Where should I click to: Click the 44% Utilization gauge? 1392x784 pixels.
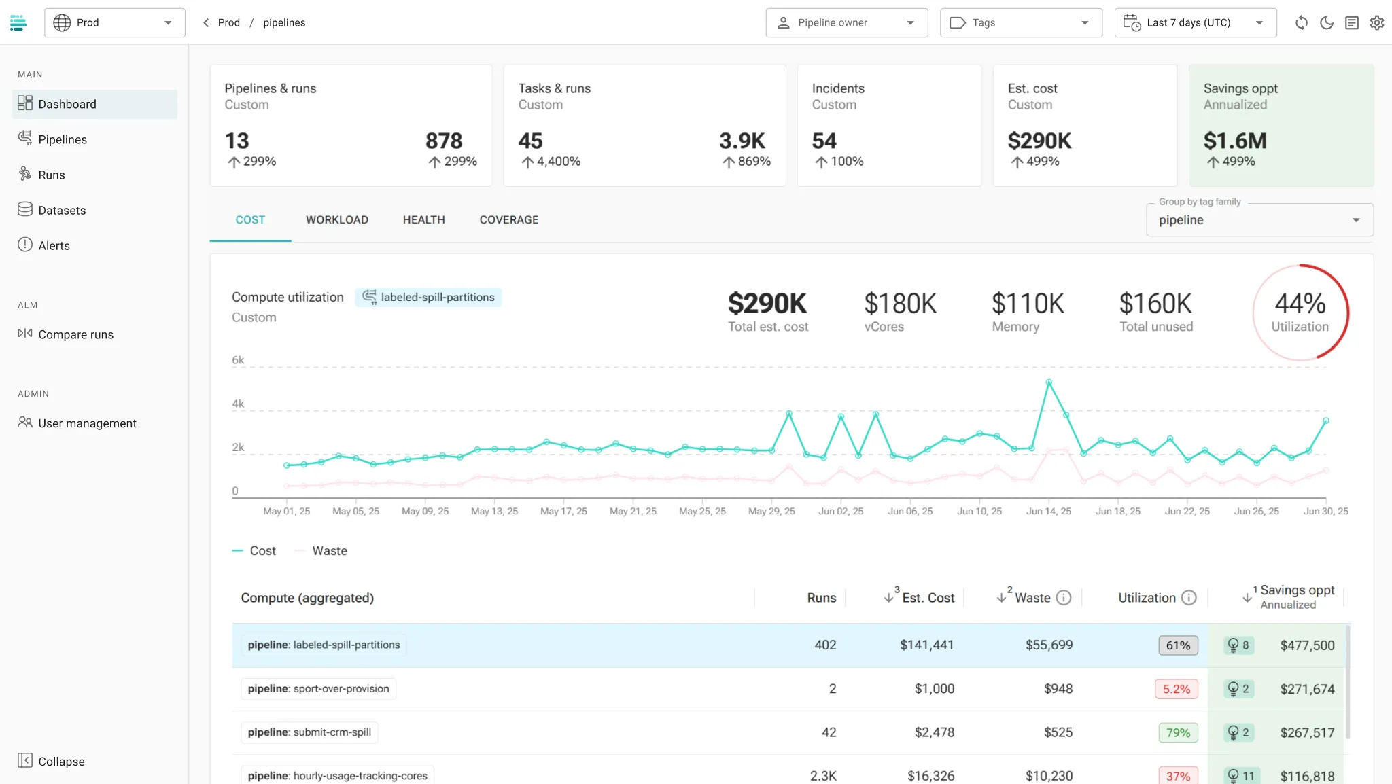[x=1300, y=312]
